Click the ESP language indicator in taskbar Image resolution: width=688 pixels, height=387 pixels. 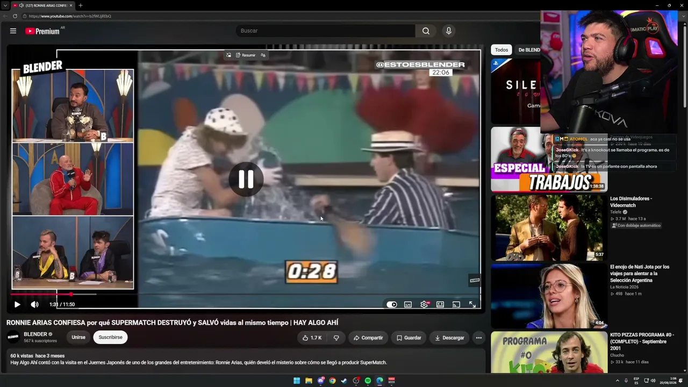click(x=636, y=381)
